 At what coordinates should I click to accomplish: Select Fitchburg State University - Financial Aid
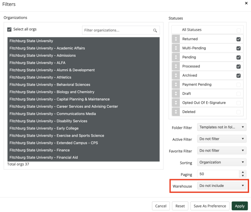click(83, 158)
